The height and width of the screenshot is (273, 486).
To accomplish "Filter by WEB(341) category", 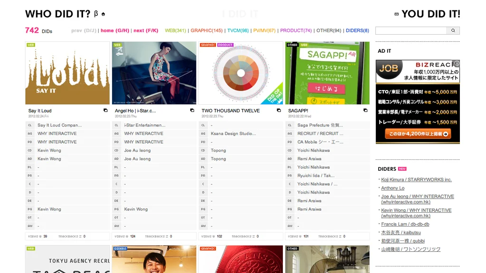I will pos(176,31).
